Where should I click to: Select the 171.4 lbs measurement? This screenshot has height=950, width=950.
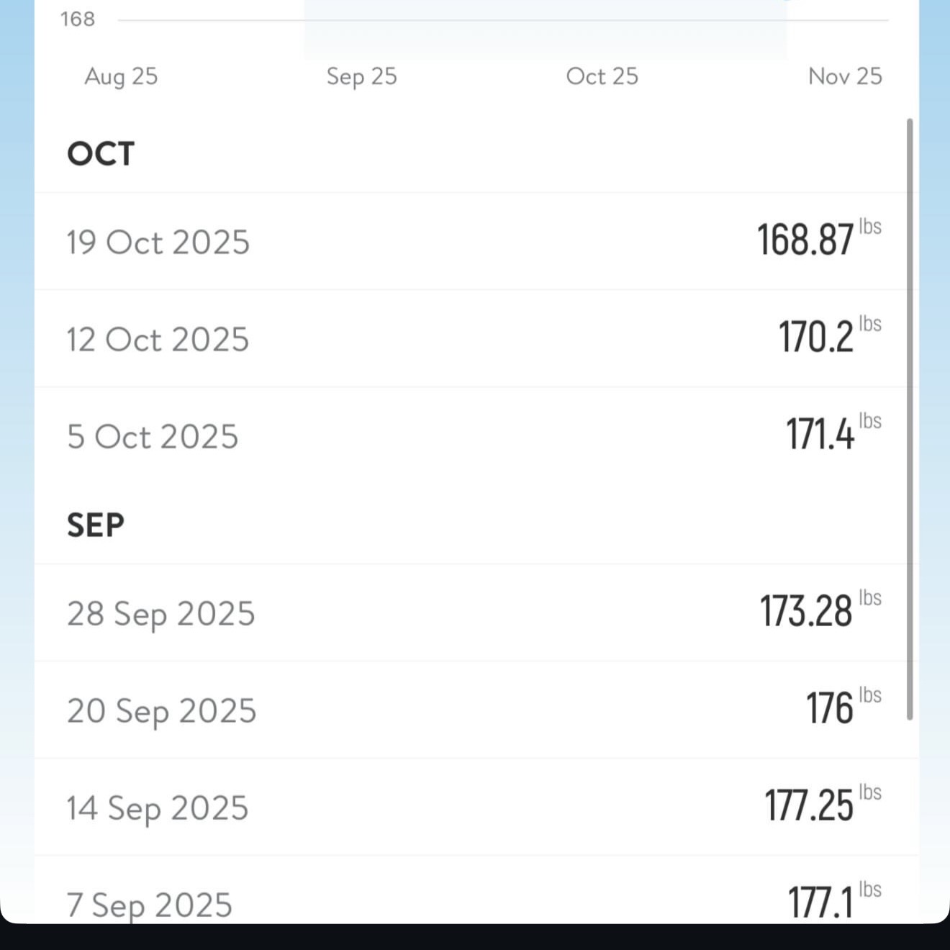click(820, 435)
